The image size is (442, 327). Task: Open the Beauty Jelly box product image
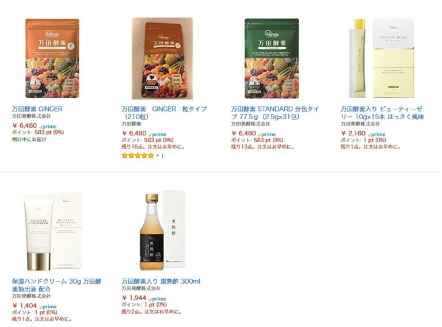click(x=381, y=58)
